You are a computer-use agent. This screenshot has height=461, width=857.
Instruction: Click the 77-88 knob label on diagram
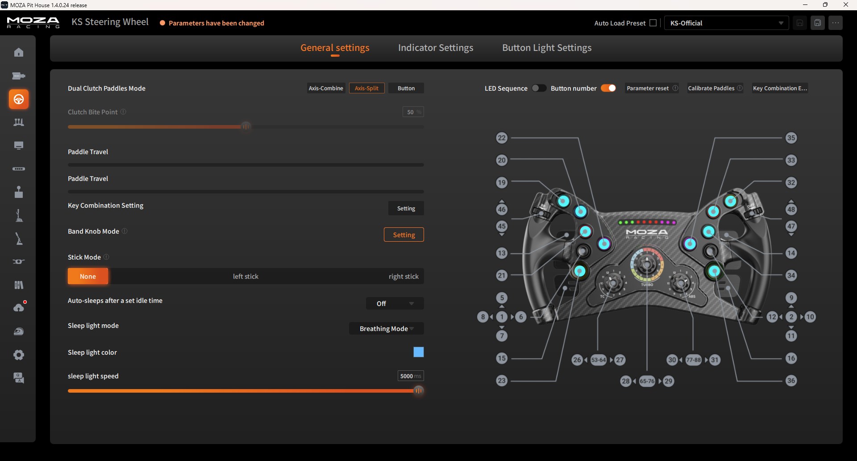pos(694,360)
